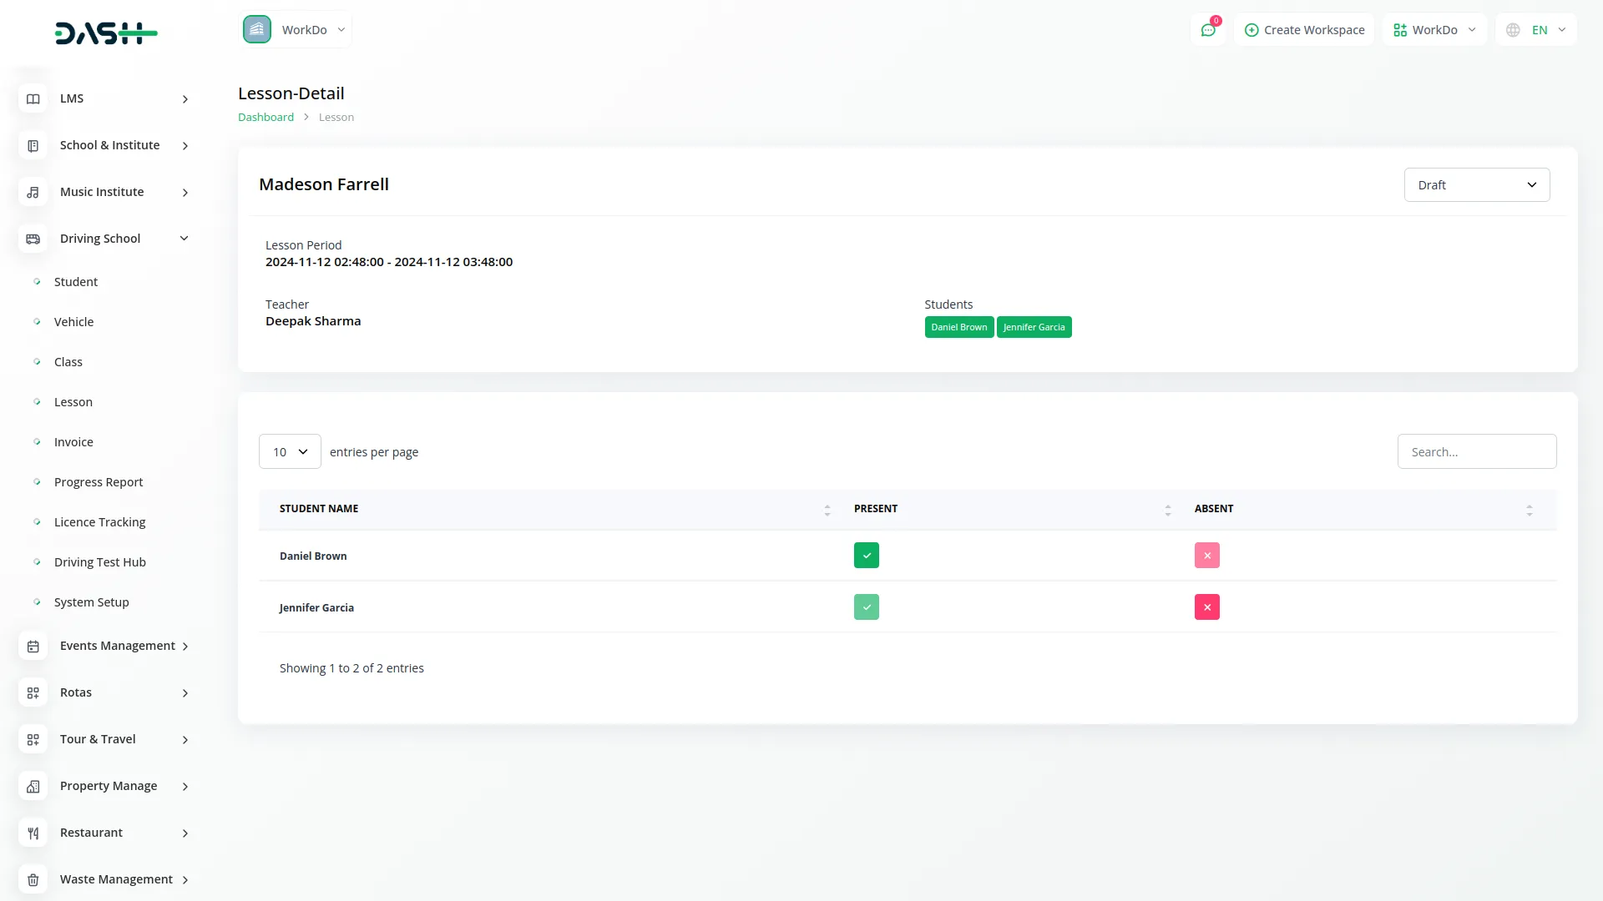Open the chat messages icon
Screen dimensions: 1603x901
tap(1208, 30)
